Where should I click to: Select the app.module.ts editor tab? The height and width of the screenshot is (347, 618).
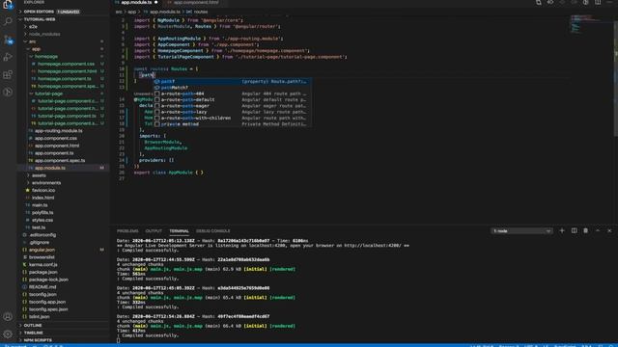pyautogui.click(x=136, y=2)
